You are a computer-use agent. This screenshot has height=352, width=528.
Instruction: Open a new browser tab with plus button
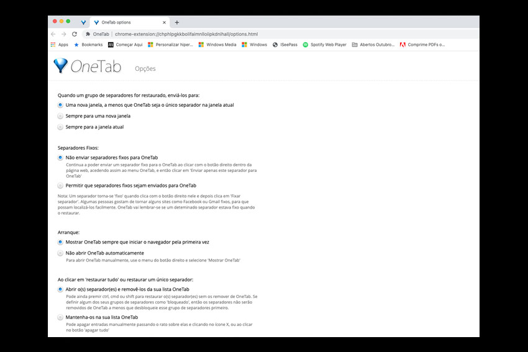click(177, 22)
